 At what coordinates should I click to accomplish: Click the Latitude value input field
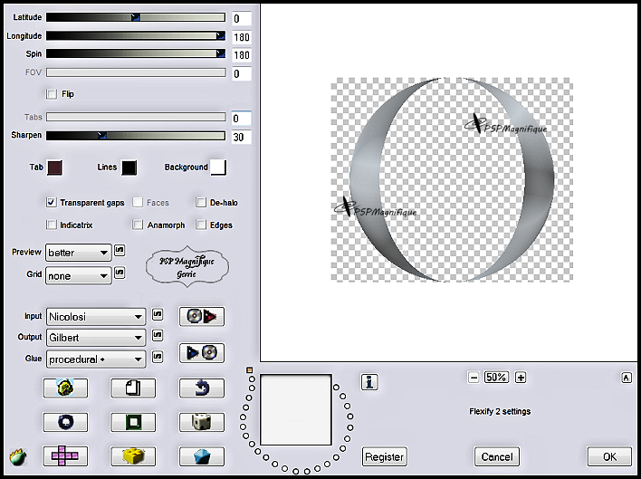tap(242, 18)
